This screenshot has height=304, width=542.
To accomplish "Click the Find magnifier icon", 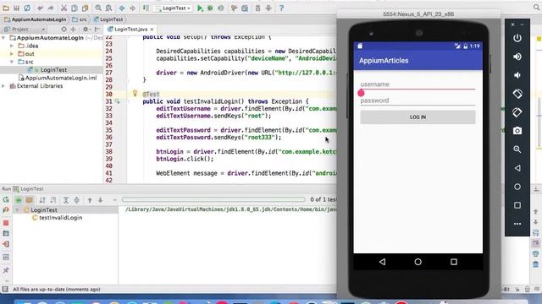I will [98, 8].
